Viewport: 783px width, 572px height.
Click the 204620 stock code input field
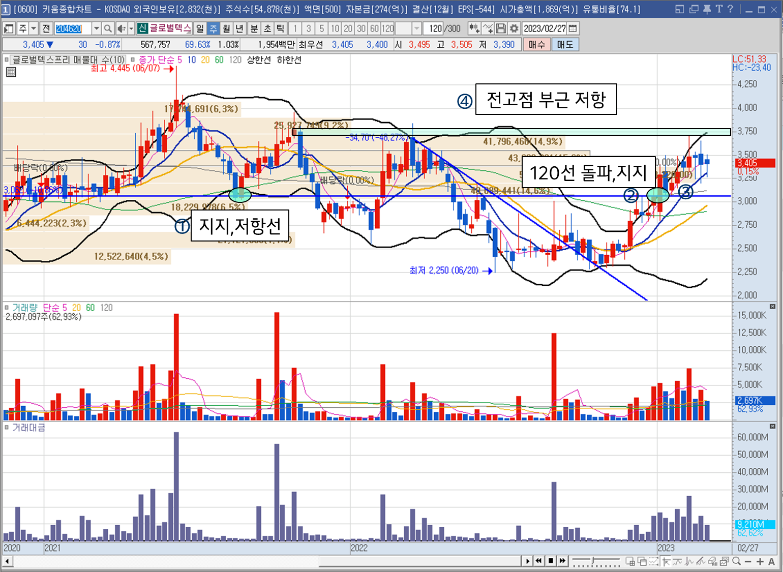(73, 28)
